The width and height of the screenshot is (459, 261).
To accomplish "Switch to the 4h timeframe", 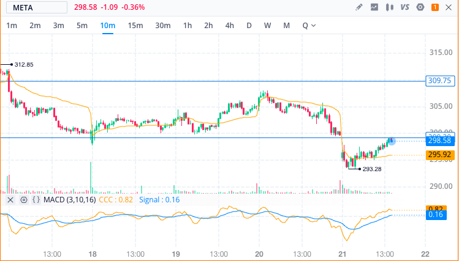I will pos(229,26).
